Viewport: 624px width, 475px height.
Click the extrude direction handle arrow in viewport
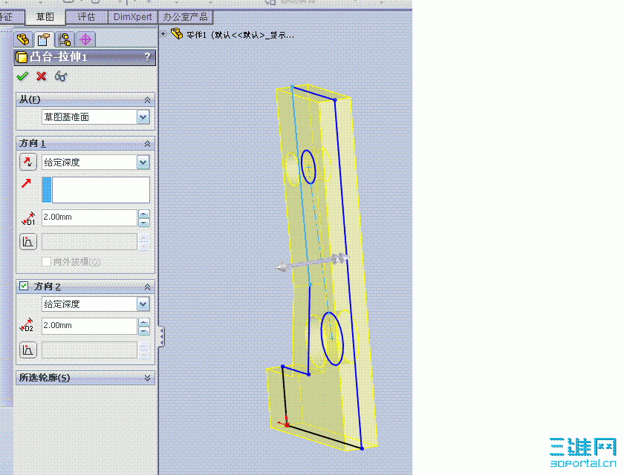tap(281, 267)
